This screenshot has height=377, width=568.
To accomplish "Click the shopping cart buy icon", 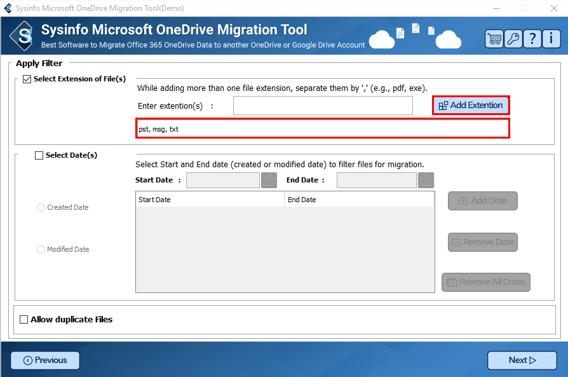I will point(494,39).
